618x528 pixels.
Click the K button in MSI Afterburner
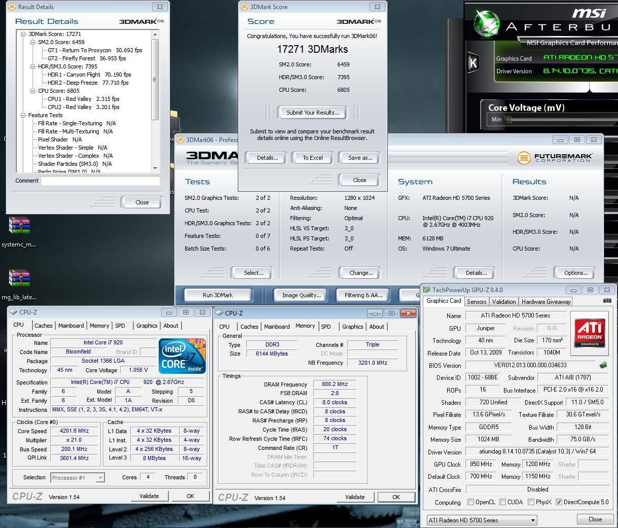(473, 63)
